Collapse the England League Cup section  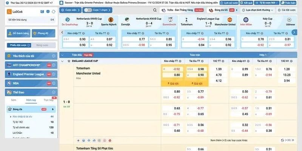tap(63, 60)
